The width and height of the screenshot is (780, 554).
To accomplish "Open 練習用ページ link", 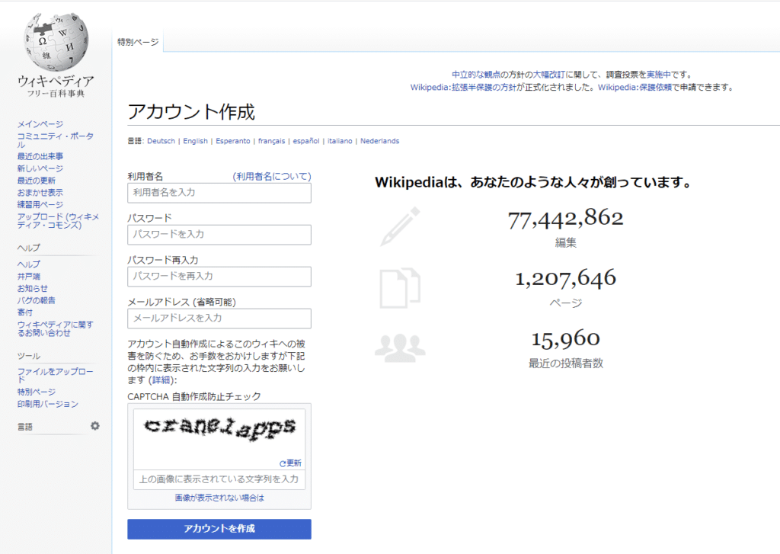I will click(x=40, y=204).
